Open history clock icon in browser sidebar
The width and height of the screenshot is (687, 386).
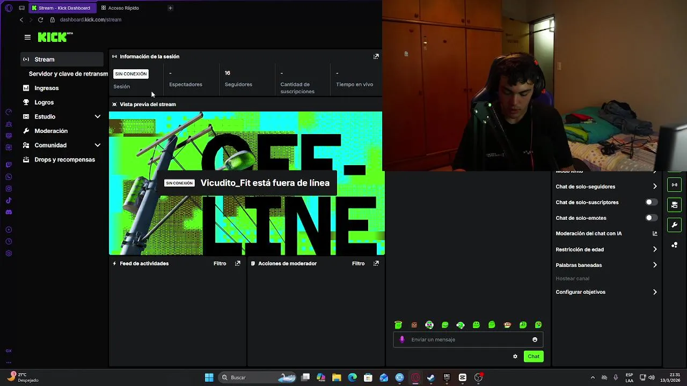pyautogui.click(x=9, y=241)
